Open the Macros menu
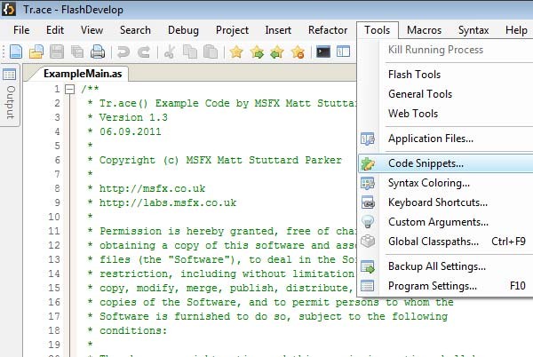 [425, 30]
